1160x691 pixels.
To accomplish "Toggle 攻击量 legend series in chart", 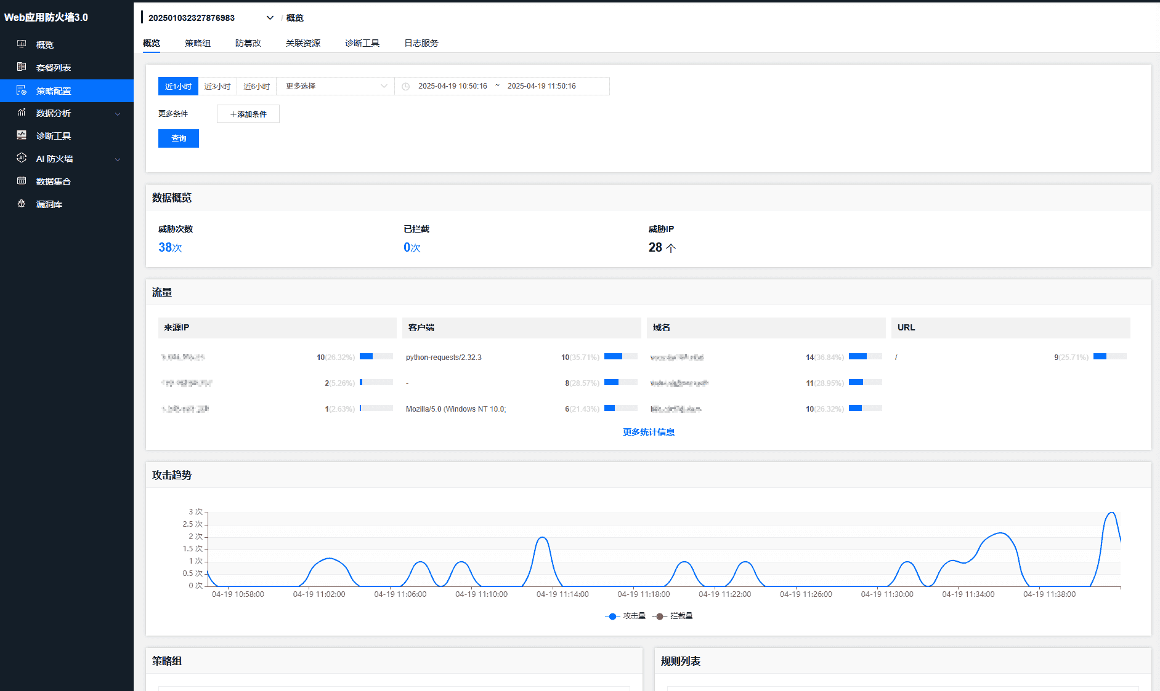I will (x=626, y=616).
